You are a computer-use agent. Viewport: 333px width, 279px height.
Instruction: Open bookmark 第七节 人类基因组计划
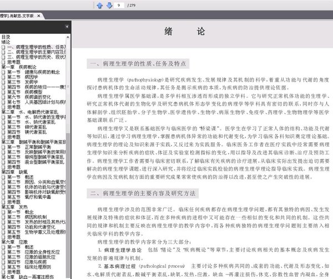click(x=37, y=102)
